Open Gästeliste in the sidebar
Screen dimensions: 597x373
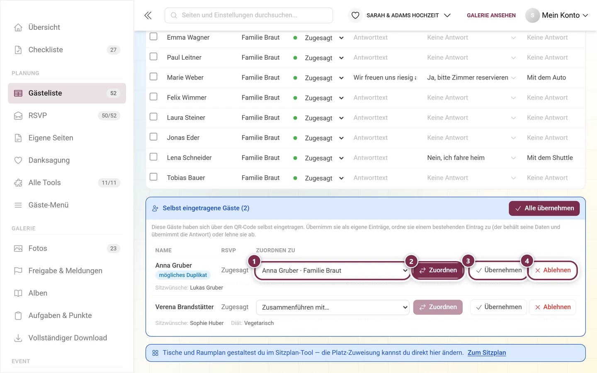[x=67, y=93]
